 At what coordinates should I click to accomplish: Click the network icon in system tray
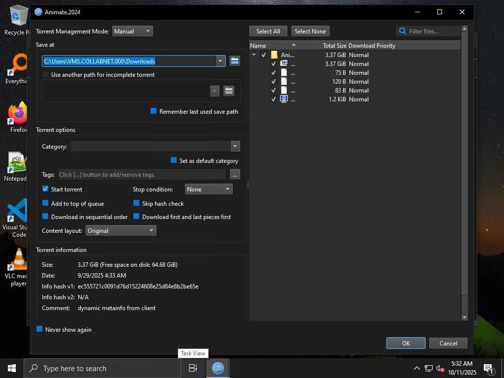pyautogui.click(x=429, y=368)
